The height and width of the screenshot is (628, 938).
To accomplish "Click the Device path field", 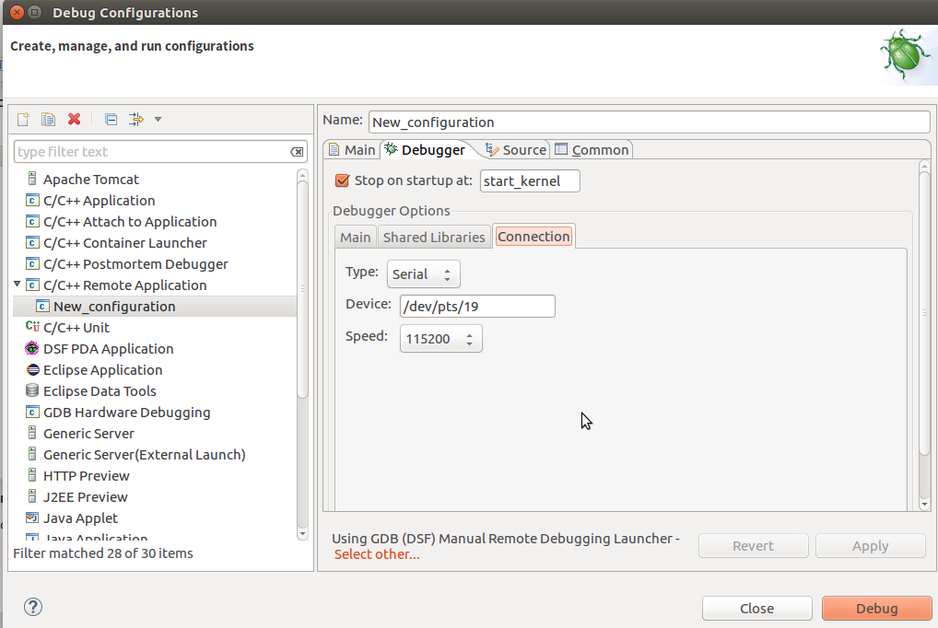I will pyautogui.click(x=477, y=307).
